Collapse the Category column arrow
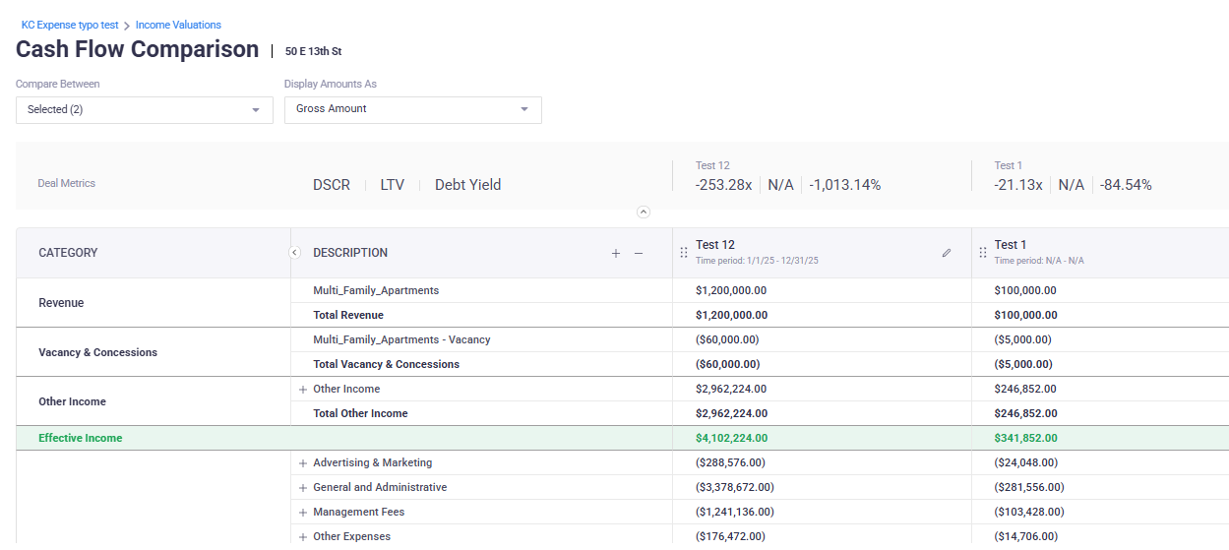 coord(294,253)
